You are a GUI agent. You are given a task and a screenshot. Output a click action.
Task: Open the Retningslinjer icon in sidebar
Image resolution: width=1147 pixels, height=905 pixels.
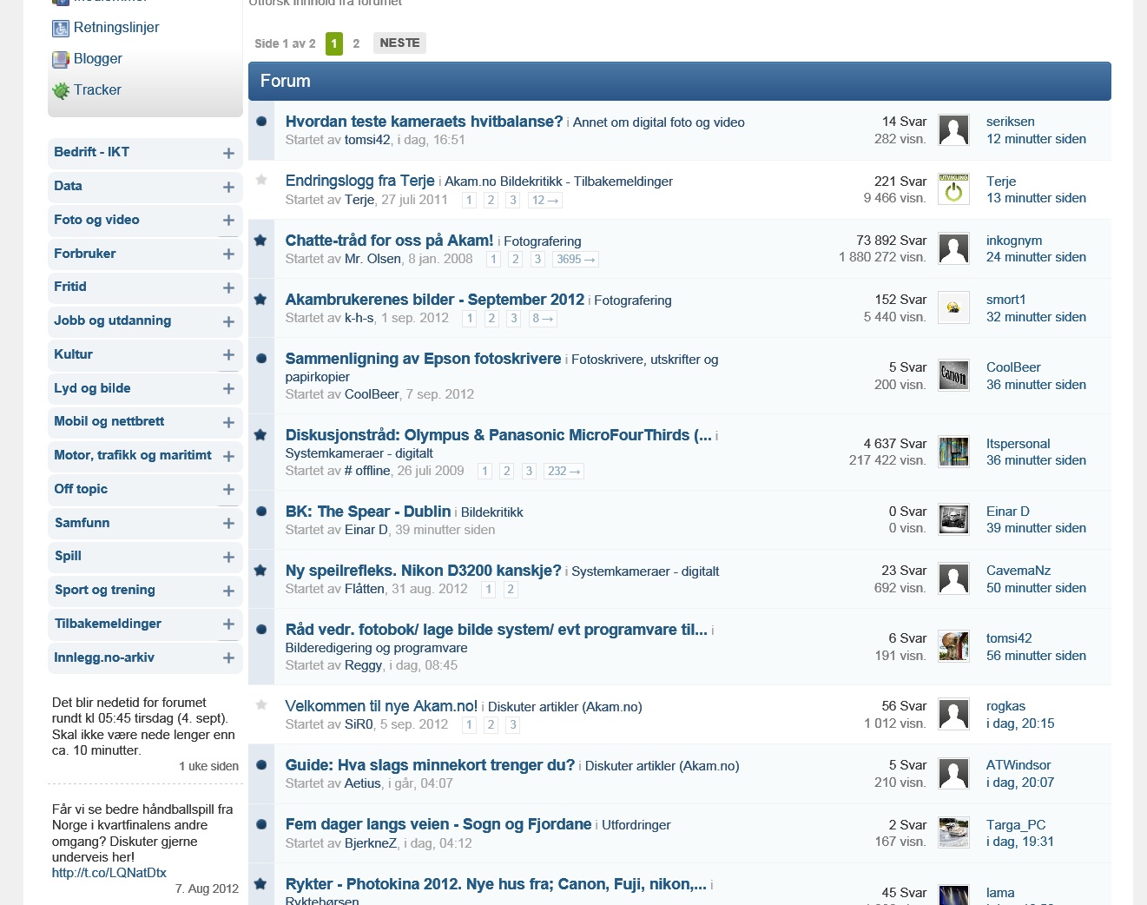[x=61, y=29]
